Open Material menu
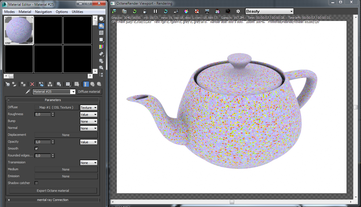 (25, 12)
